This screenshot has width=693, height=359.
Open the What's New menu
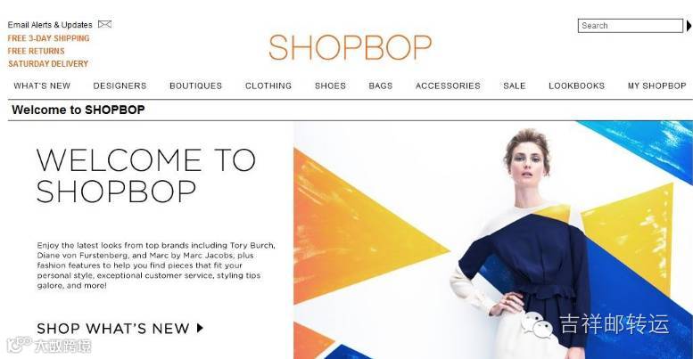pyautogui.click(x=42, y=86)
